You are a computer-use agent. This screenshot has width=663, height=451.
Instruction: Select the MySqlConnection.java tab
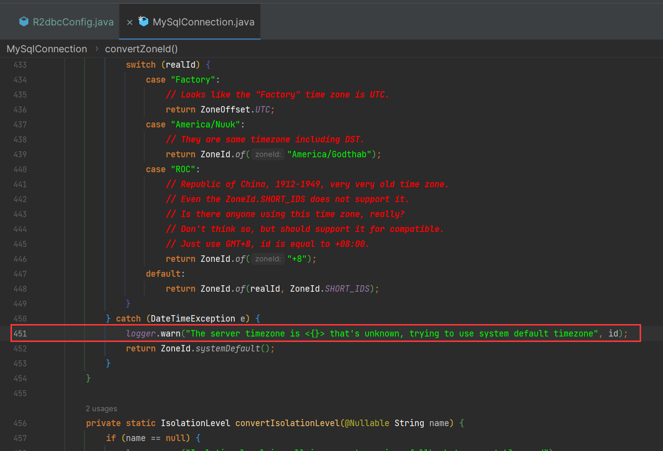coord(203,22)
